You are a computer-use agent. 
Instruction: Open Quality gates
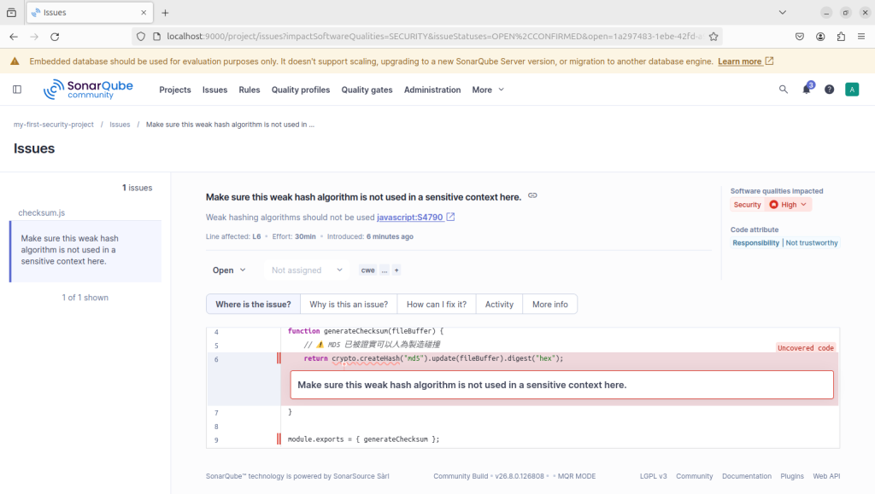point(367,90)
